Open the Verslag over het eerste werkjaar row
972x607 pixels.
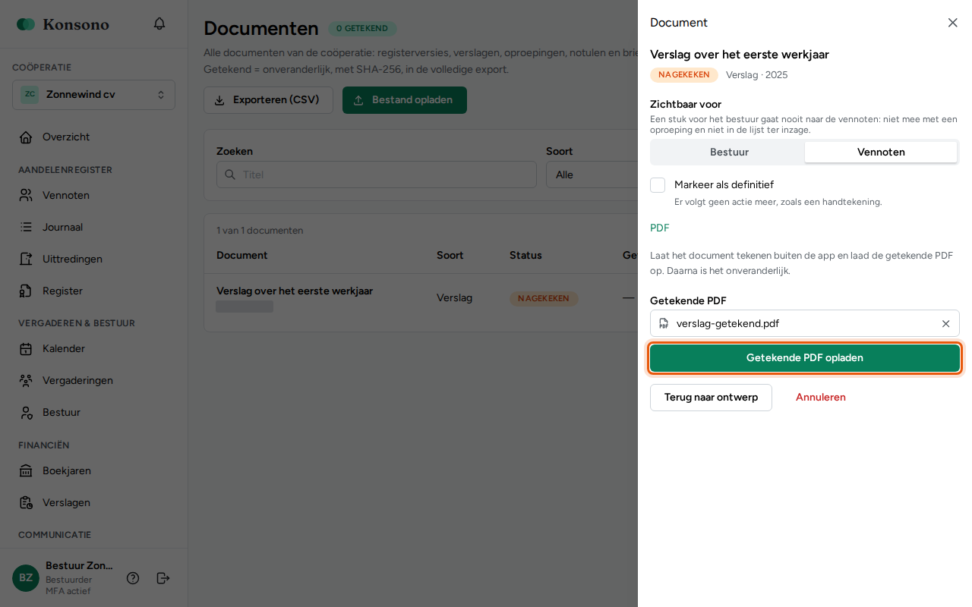pyautogui.click(x=421, y=299)
